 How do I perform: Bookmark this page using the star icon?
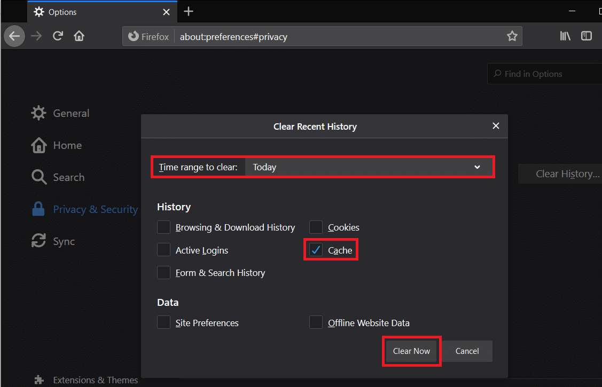coord(512,36)
